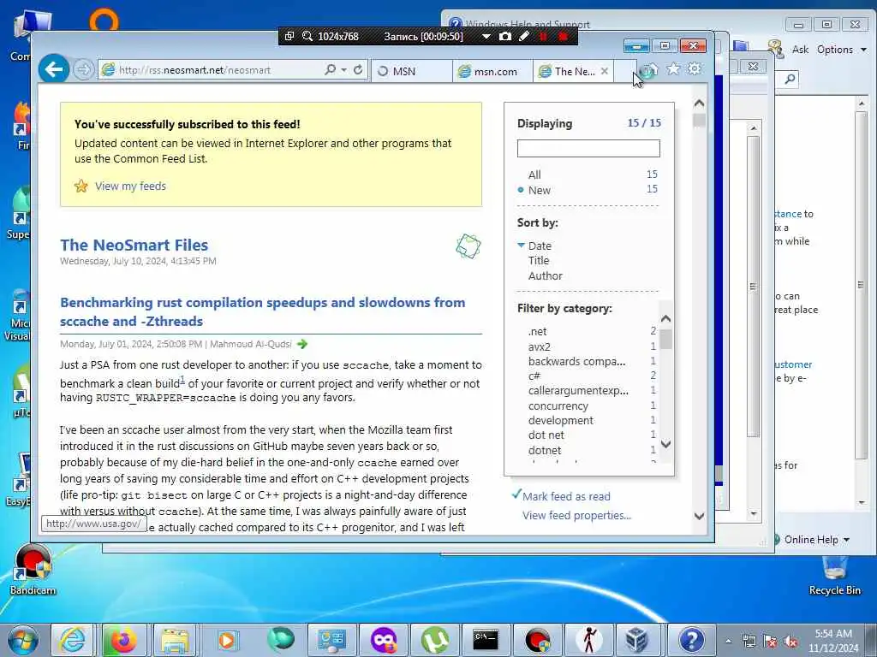The width and height of the screenshot is (877, 657).
Task: Open Command Prompt from the taskbar
Action: 486,640
